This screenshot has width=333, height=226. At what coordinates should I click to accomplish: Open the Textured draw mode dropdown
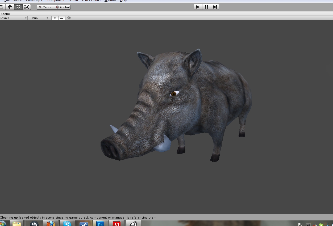(x=13, y=18)
